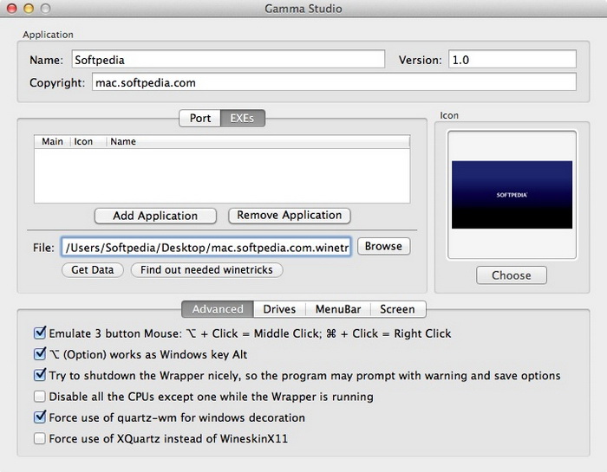Close the Gamma Studio window
The width and height of the screenshot is (607, 472).
point(12,8)
